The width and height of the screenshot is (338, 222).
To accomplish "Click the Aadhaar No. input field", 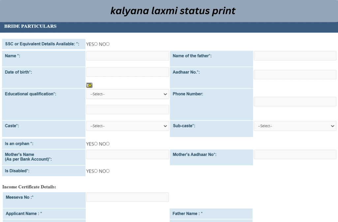I will 295,75.
